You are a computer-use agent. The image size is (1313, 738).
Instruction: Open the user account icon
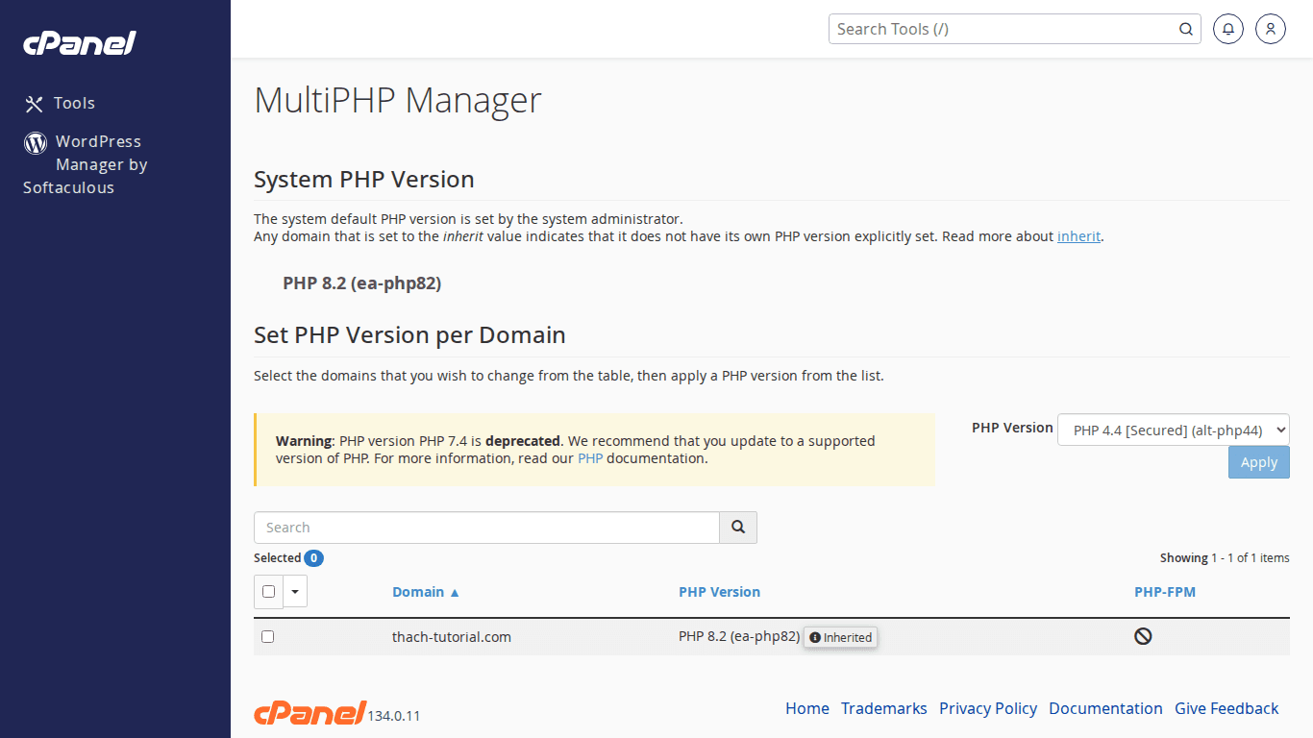(1270, 29)
